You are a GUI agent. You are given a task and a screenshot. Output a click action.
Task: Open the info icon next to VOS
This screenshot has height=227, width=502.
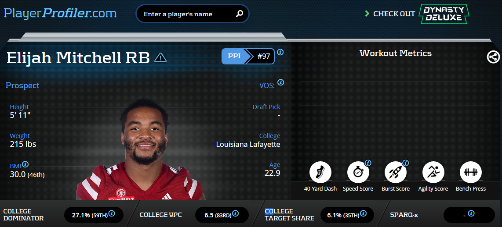pyautogui.click(x=280, y=82)
